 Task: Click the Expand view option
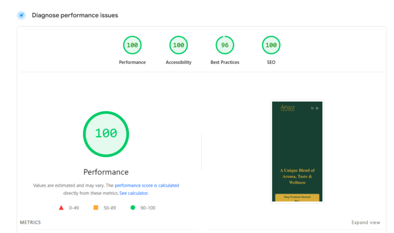pos(366,223)
